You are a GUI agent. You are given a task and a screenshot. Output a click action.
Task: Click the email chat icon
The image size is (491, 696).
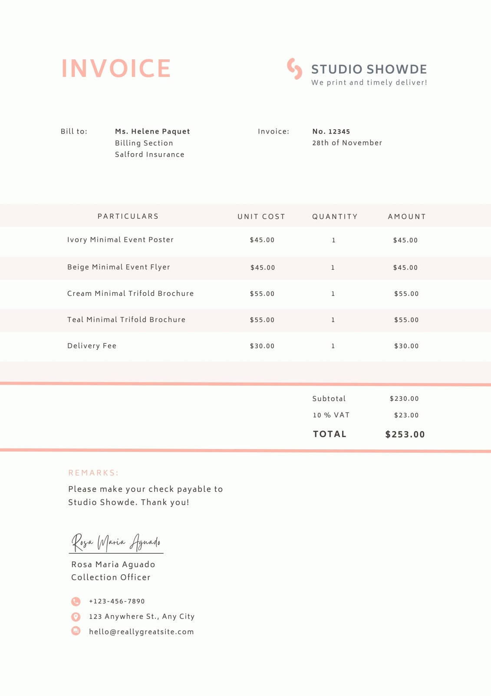(76, 631)
